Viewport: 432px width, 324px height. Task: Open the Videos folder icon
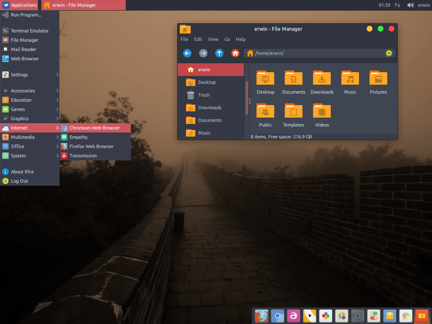[x=322, y=111]
